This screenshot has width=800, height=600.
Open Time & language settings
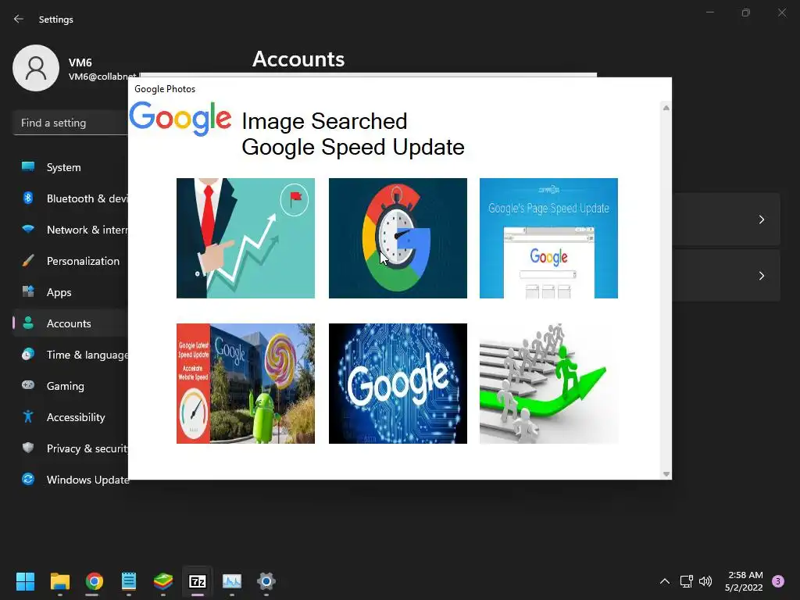[70, 355]
